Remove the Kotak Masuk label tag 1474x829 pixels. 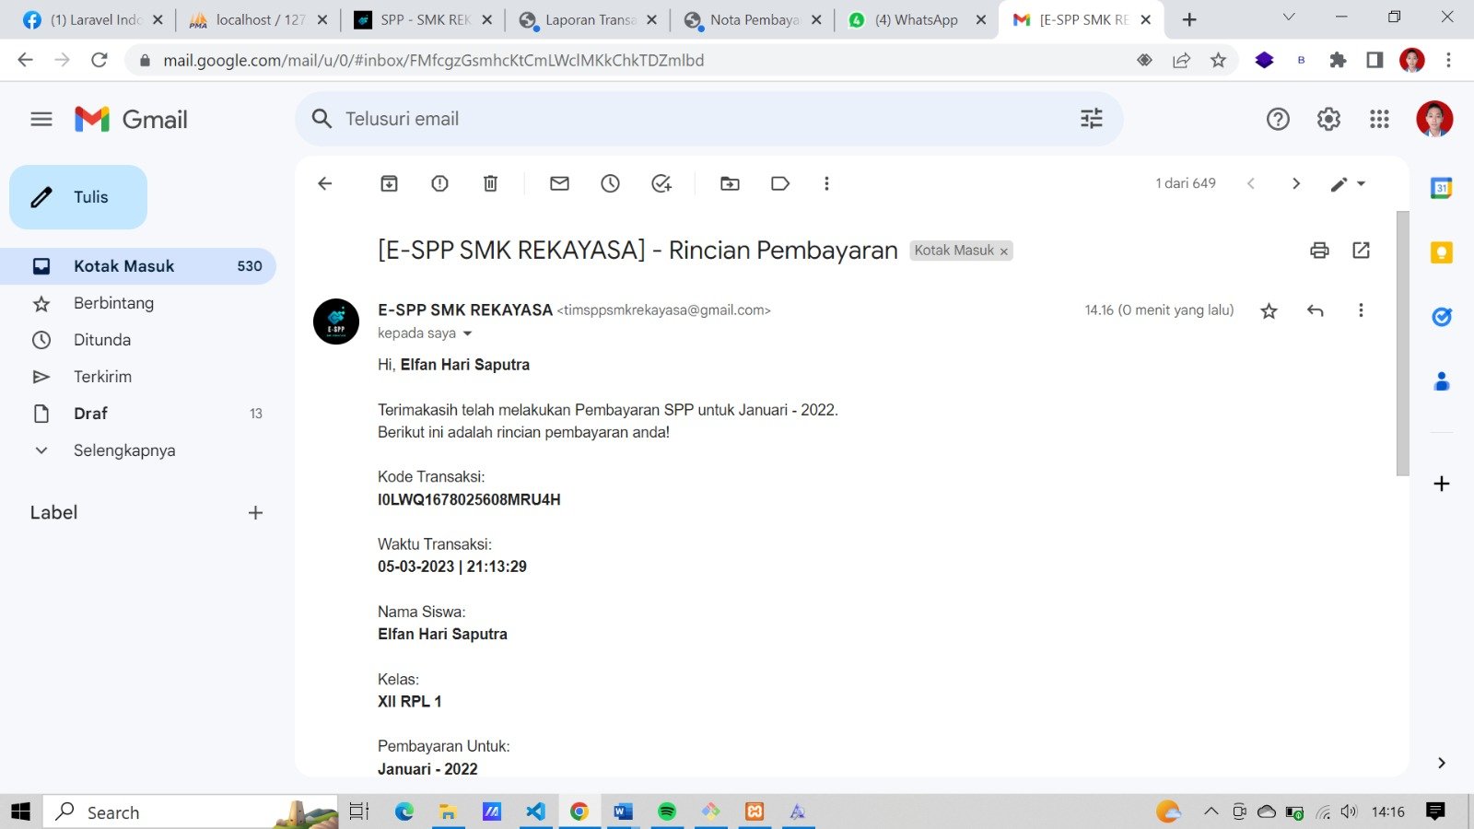click(1004, 251)
